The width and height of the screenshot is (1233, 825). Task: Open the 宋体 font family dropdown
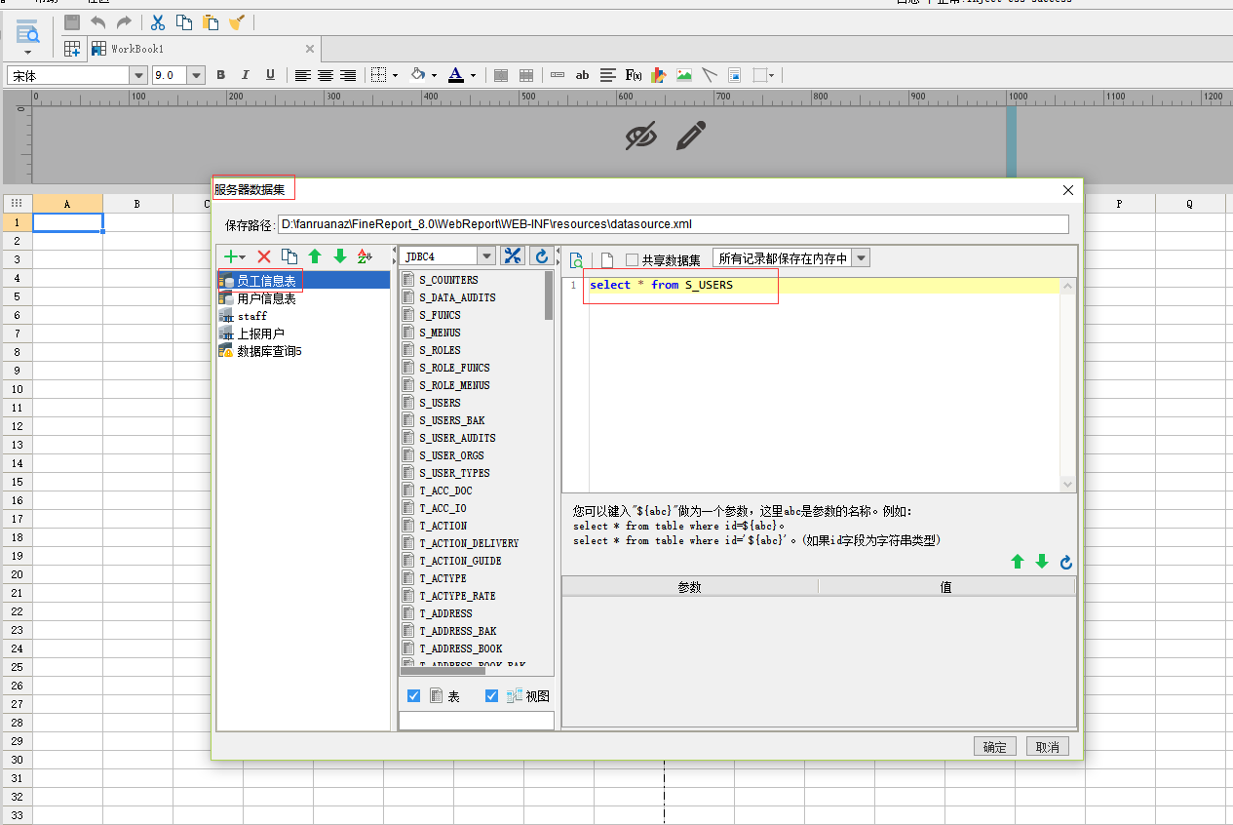(x=137, y=75)
